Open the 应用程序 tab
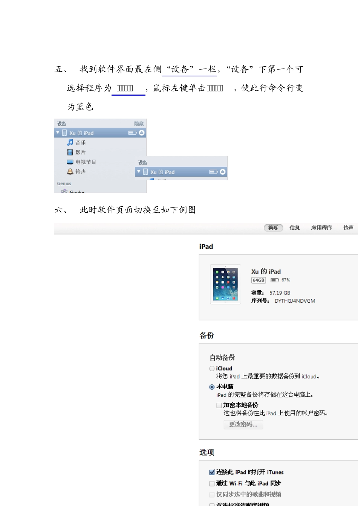 (x=321, y=228)
